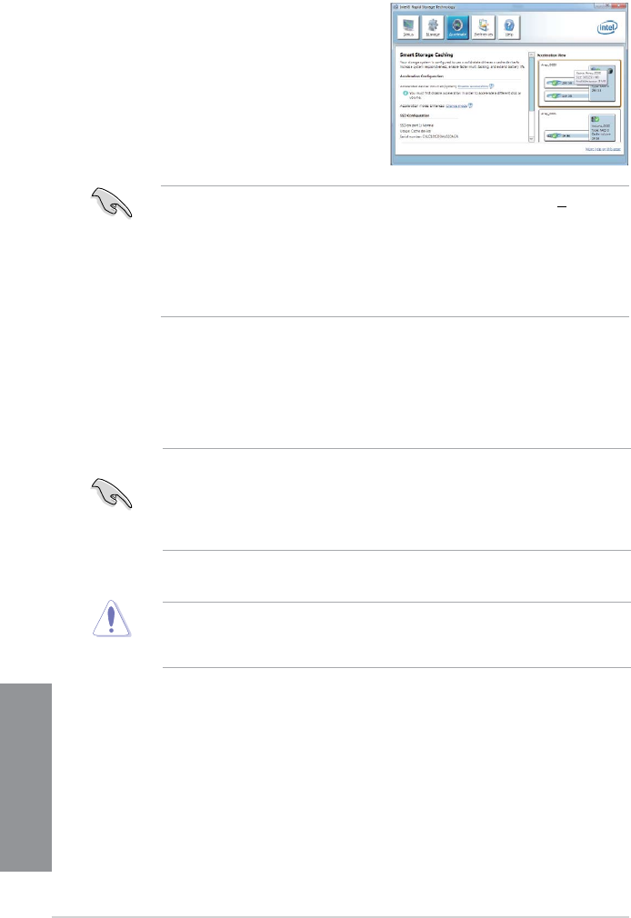Select the Accelerate toolbar icon
Screen dimensions: 631x918
[457, 27]
